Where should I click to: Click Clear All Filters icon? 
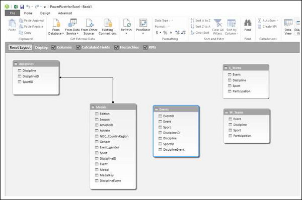(x=218, y=23)
